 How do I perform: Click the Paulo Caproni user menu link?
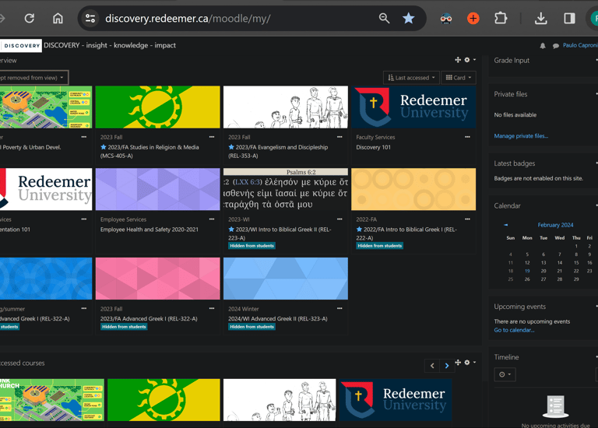(x=580, y=45)
